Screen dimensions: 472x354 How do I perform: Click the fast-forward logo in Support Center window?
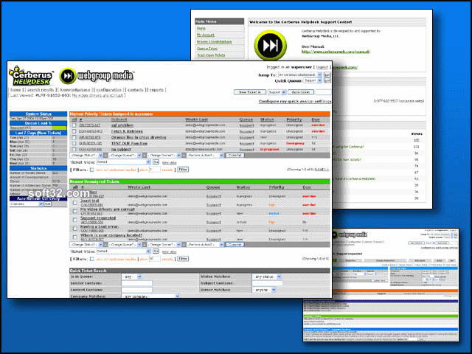(x=270, y=46)
